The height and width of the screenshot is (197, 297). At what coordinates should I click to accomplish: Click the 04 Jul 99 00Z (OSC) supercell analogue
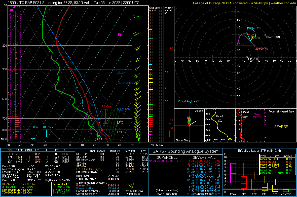[x=165, y=161]
